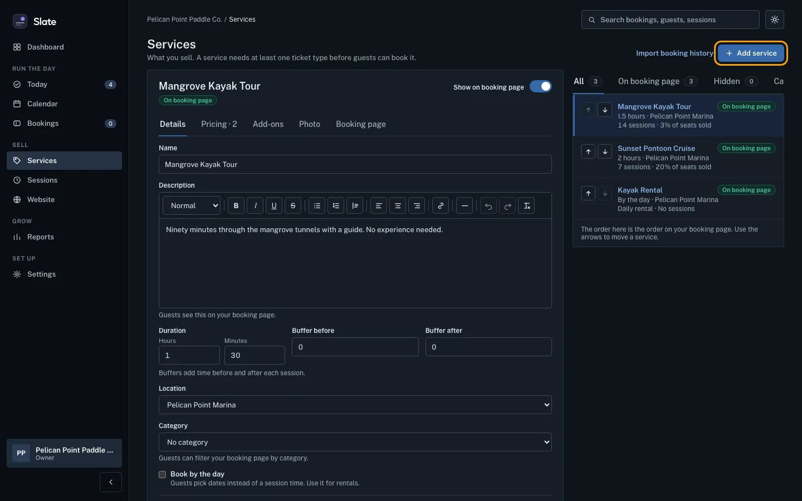The image size is (802, 501).
Task: Toggle italic formatting in description editor
Action: (255, 205)
